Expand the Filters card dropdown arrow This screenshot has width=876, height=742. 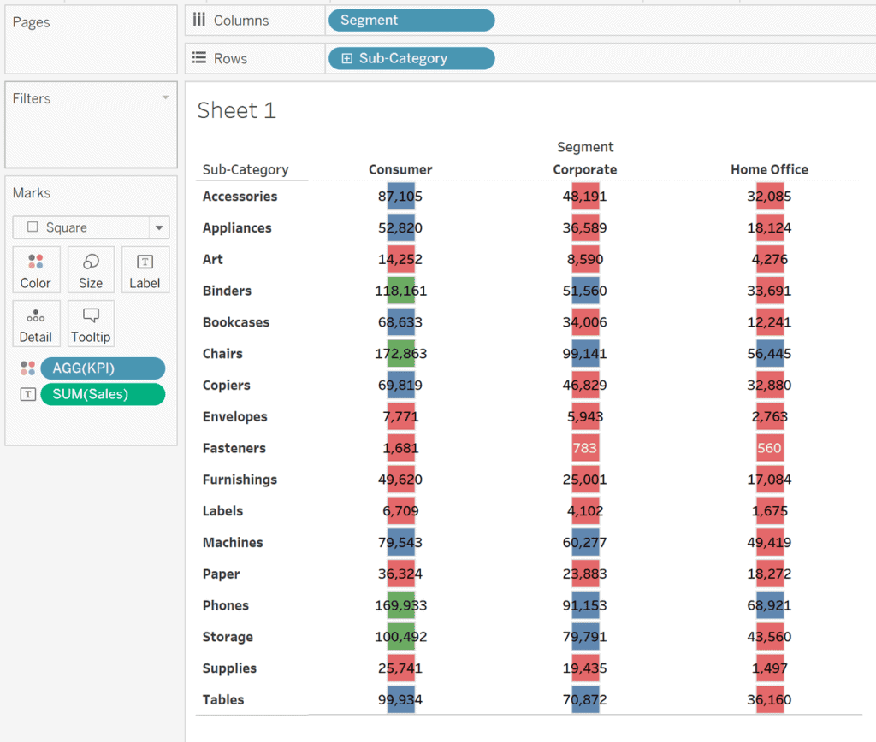pyautogui.click(x=165, y=98)
